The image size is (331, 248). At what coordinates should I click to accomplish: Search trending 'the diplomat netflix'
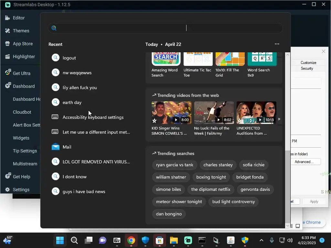coord(211,189)
